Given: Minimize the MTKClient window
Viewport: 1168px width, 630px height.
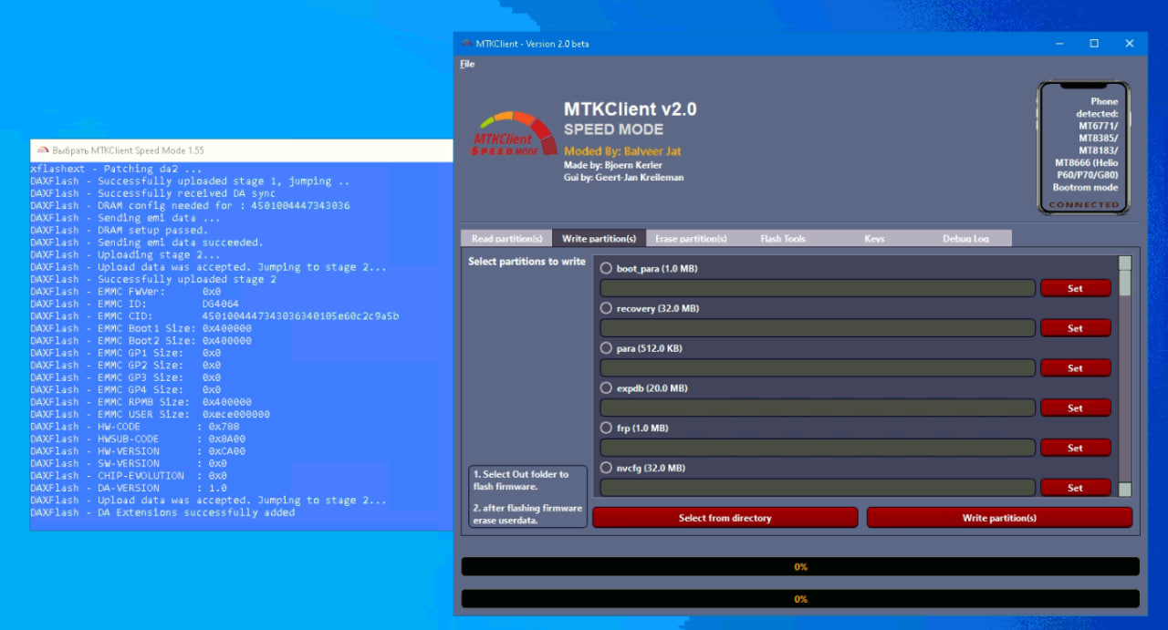Looking at the screenshot, I should pyautogui.click(x=1059, y=44).
